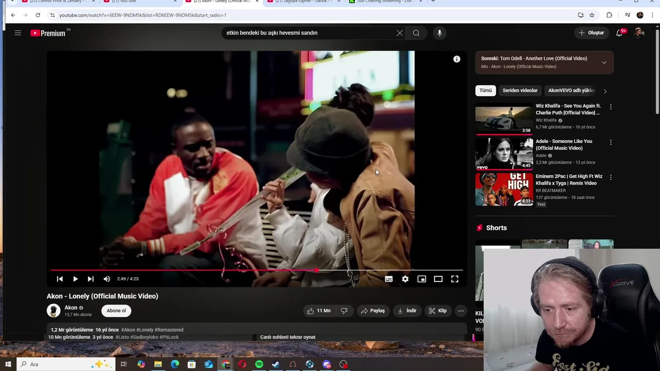Open YouTube account avatar menu

639,33
